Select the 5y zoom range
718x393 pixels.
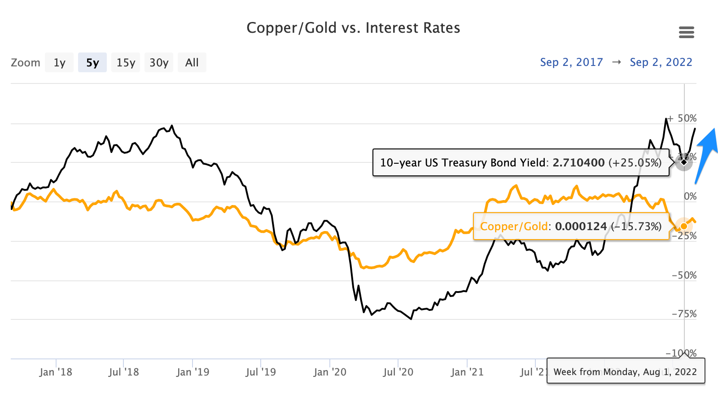(x=92, y=62)
